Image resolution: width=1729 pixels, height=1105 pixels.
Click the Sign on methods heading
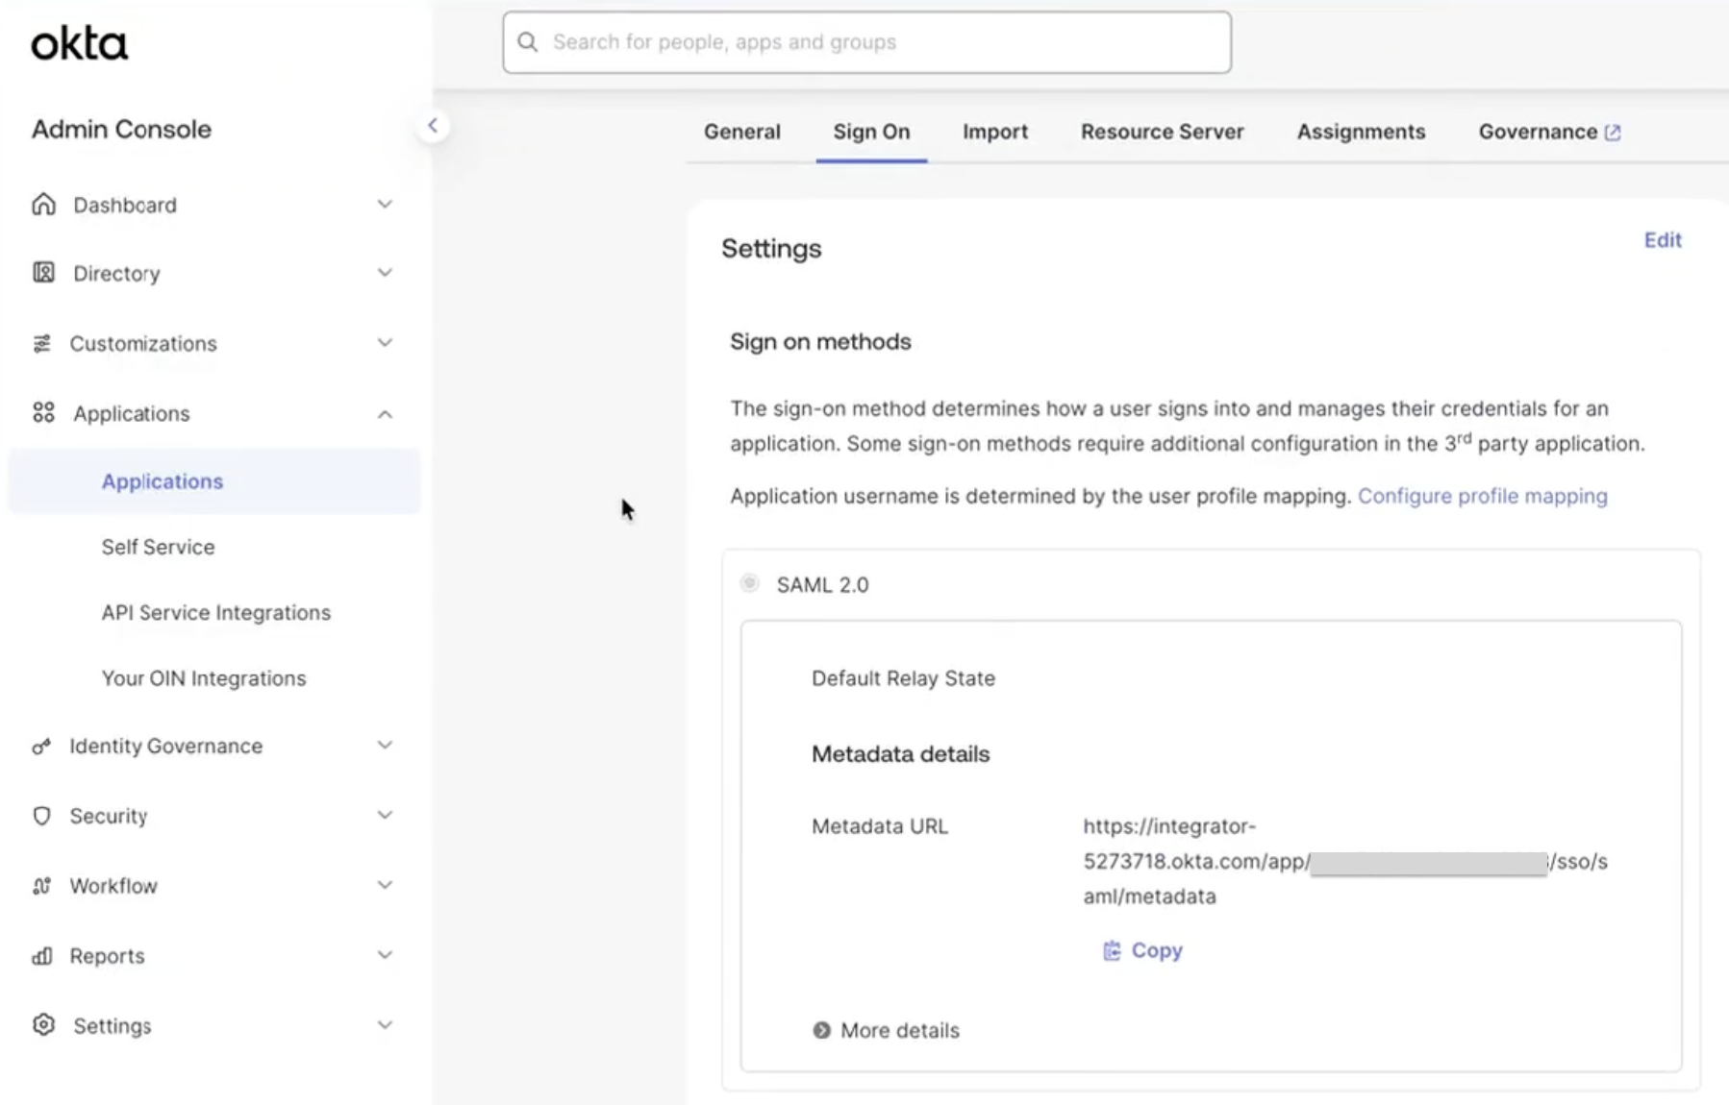click(820, 341)
